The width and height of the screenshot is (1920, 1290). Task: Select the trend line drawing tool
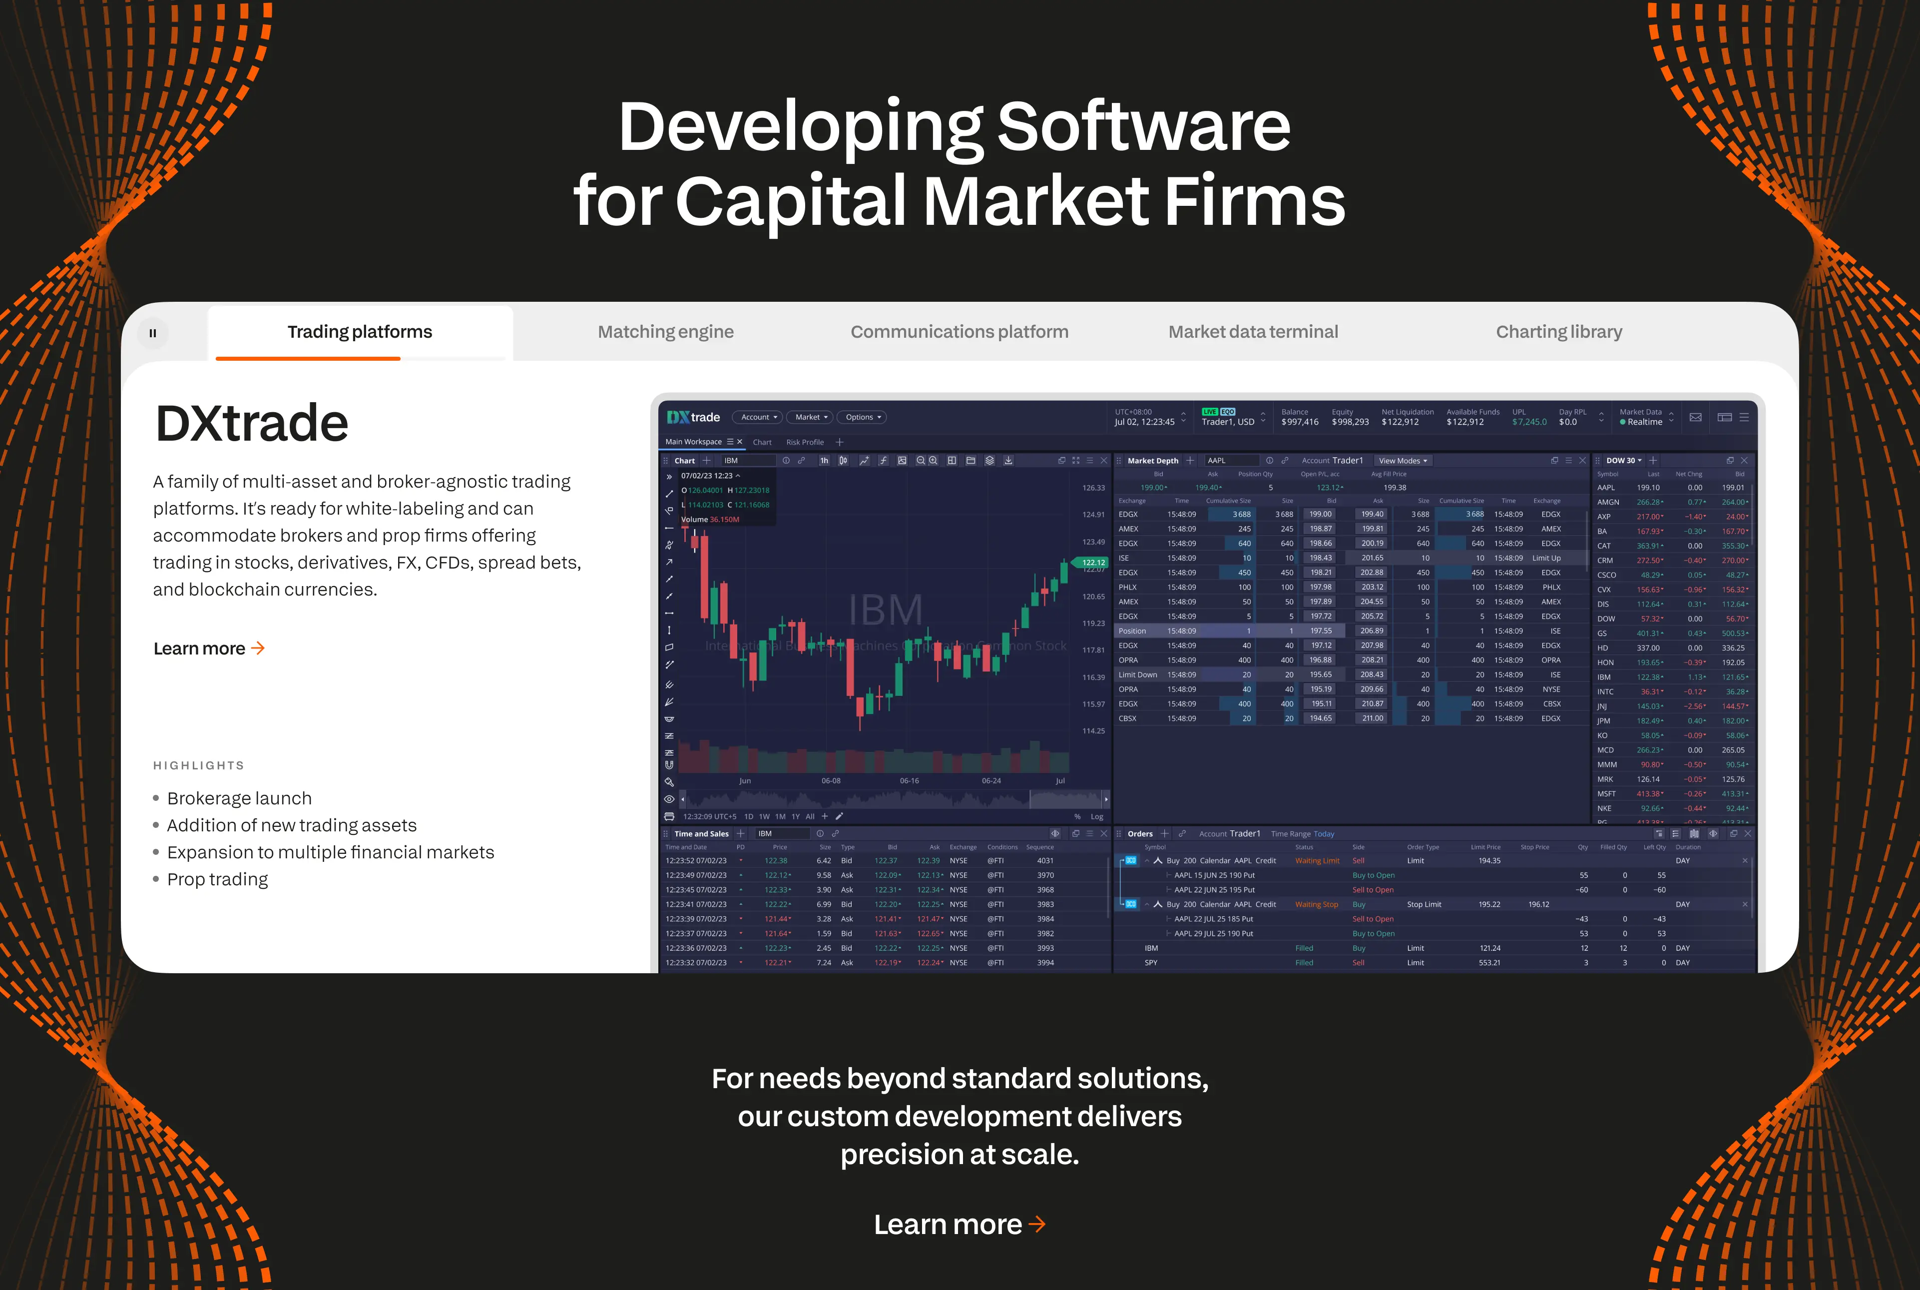[x=670, y=494]
